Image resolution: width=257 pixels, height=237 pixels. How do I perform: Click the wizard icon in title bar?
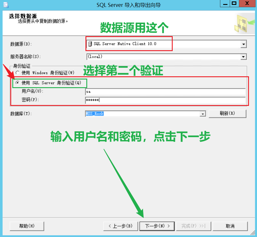click(6, 5)
